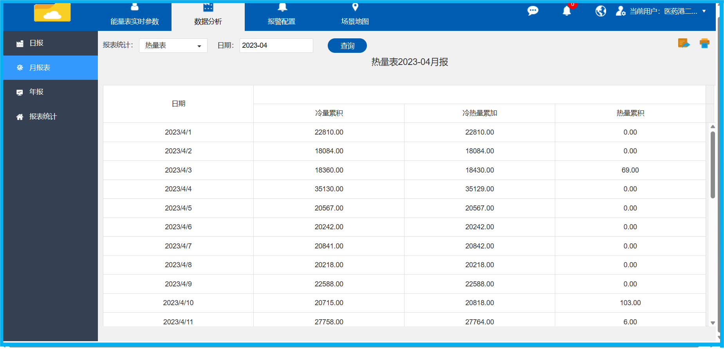Click the 场景地图 map pin icon
Viewport: 724px width, 349px height.
point(355,7)
